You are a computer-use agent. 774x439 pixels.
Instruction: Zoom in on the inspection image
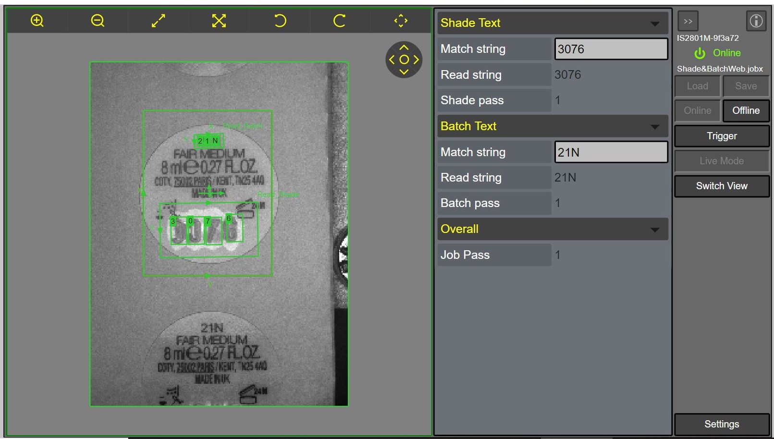37,21
